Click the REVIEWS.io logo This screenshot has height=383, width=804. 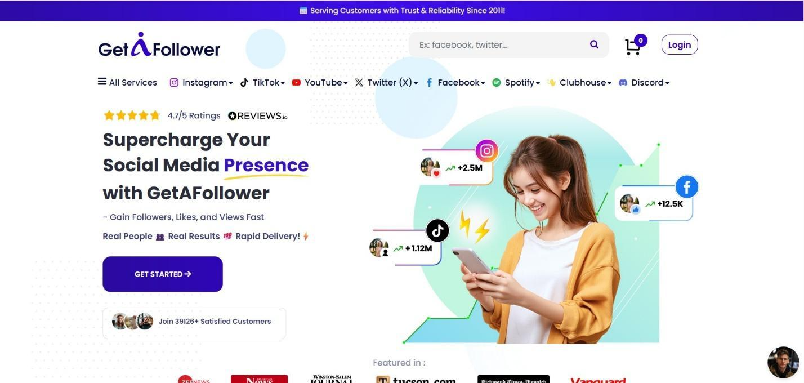tap(258, 116)
